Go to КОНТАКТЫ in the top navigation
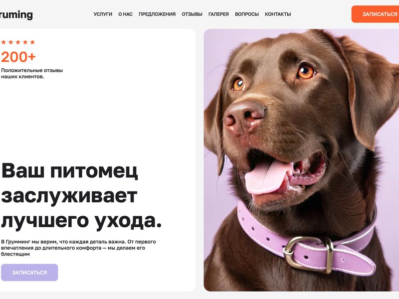The height and width of the screenshot is (299, 399). 278,14
